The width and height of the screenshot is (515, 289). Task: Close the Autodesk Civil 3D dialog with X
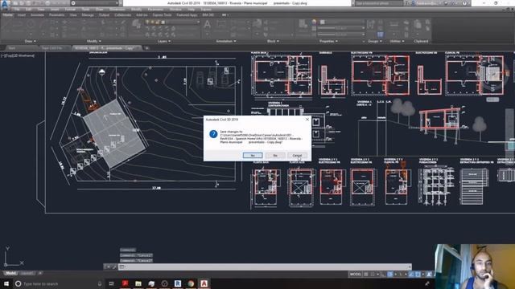click(307, 120)
